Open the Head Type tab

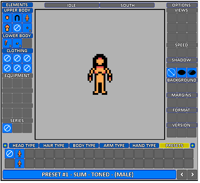[x=24, y=145]
